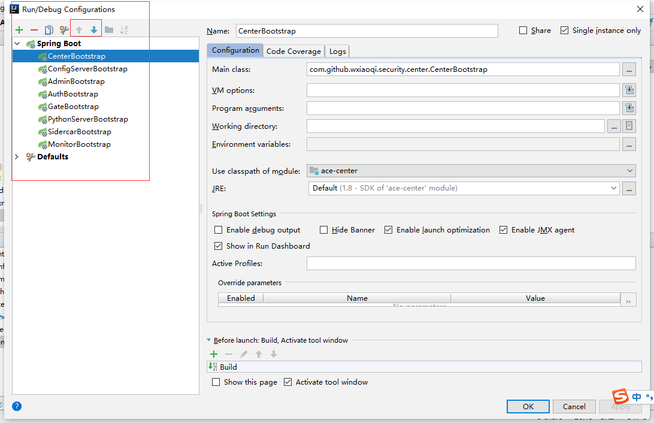Toggle the Chinese input mode indicator
The width and height of the screenshot is (654, 423).
pos(637,397)
